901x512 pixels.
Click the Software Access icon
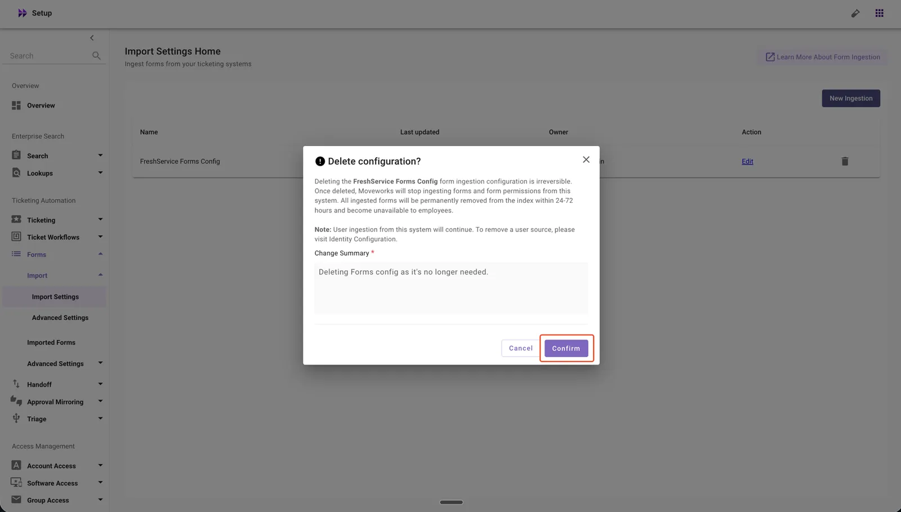pyautogui.click(x=16, y=482)
